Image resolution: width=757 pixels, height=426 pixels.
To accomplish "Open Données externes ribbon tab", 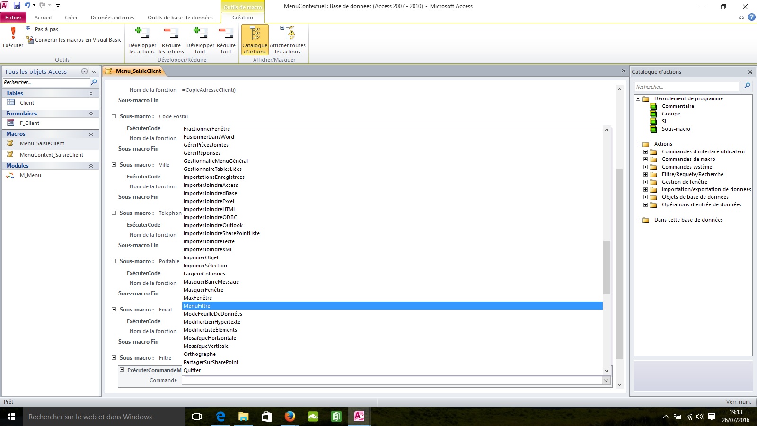I will 113,18.
